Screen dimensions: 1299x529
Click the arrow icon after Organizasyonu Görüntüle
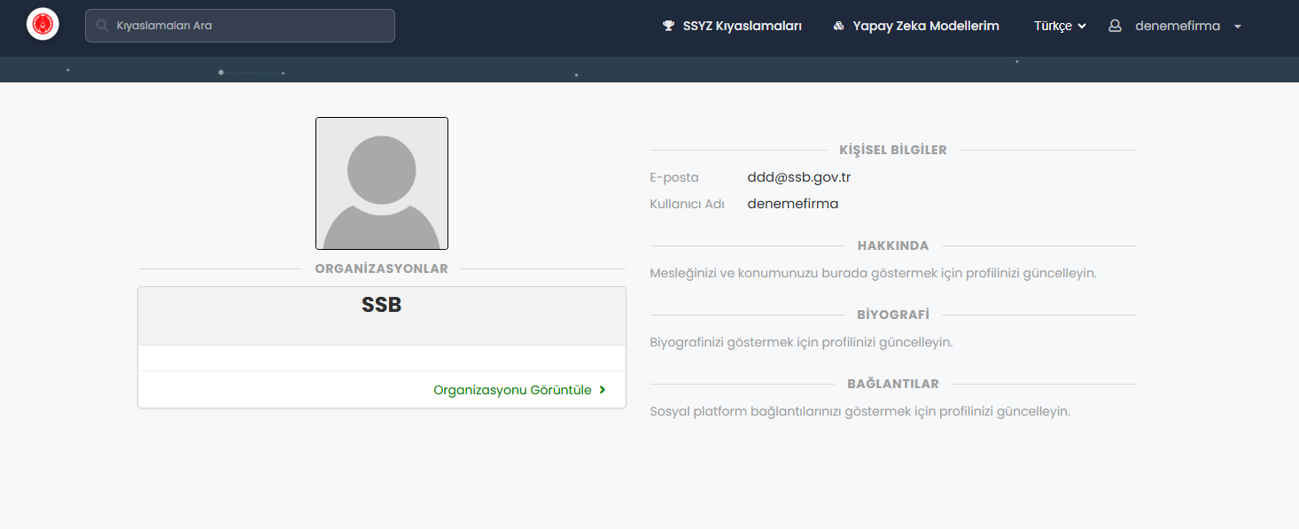(x=603, y=390)
